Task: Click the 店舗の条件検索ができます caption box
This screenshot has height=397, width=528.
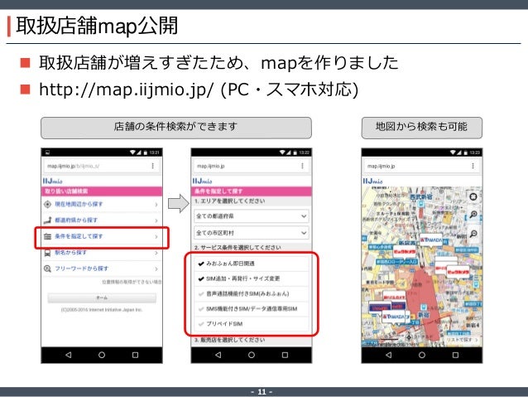Action: (176, 128)
